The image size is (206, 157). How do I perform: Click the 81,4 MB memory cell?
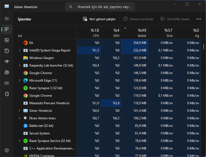135,133
